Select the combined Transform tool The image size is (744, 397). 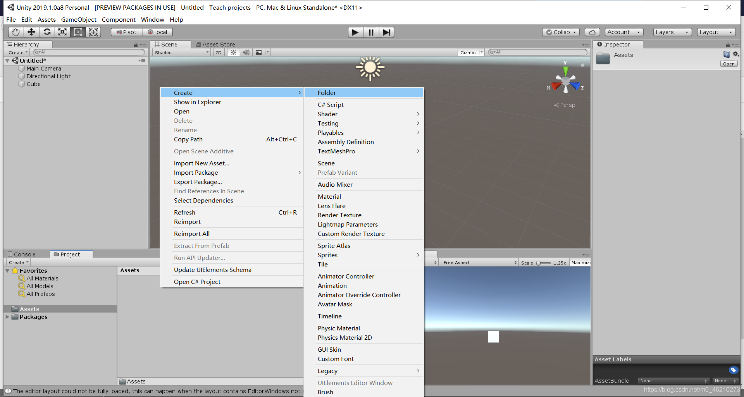[93, 32]
